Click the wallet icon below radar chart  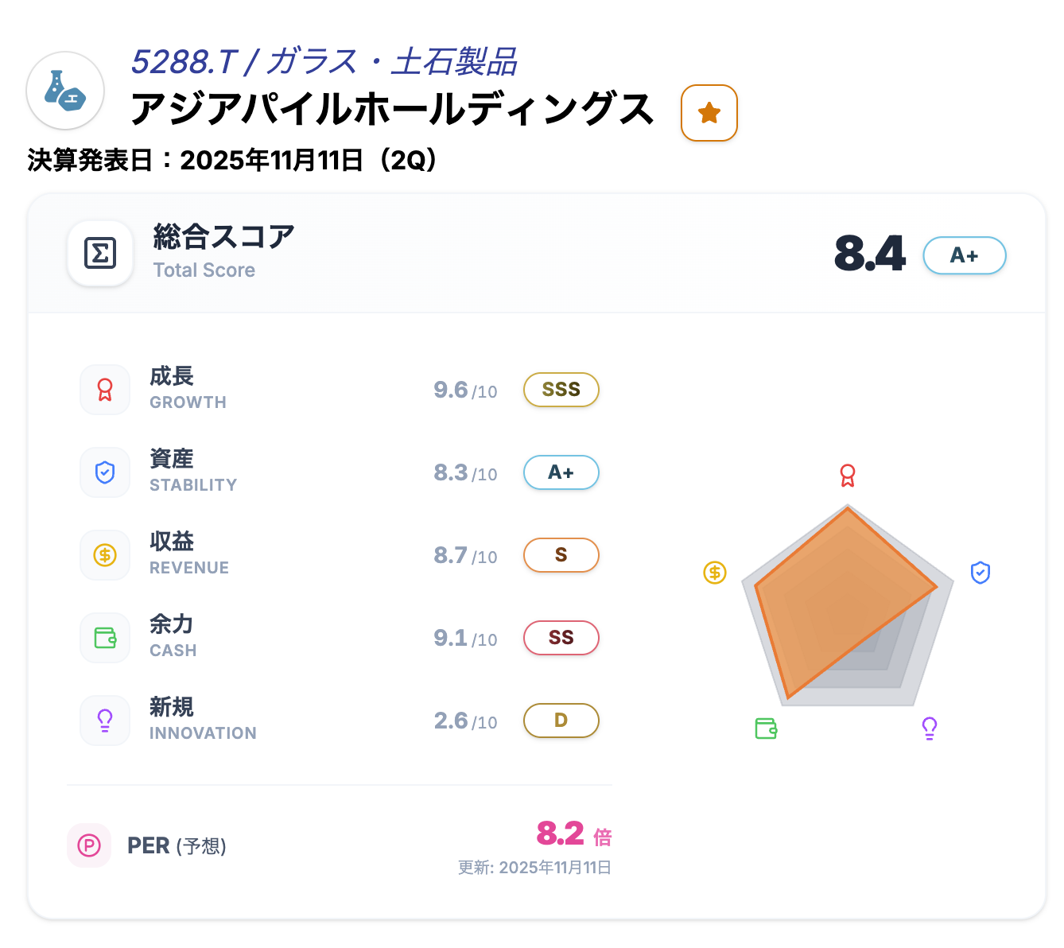coord(766,728)
